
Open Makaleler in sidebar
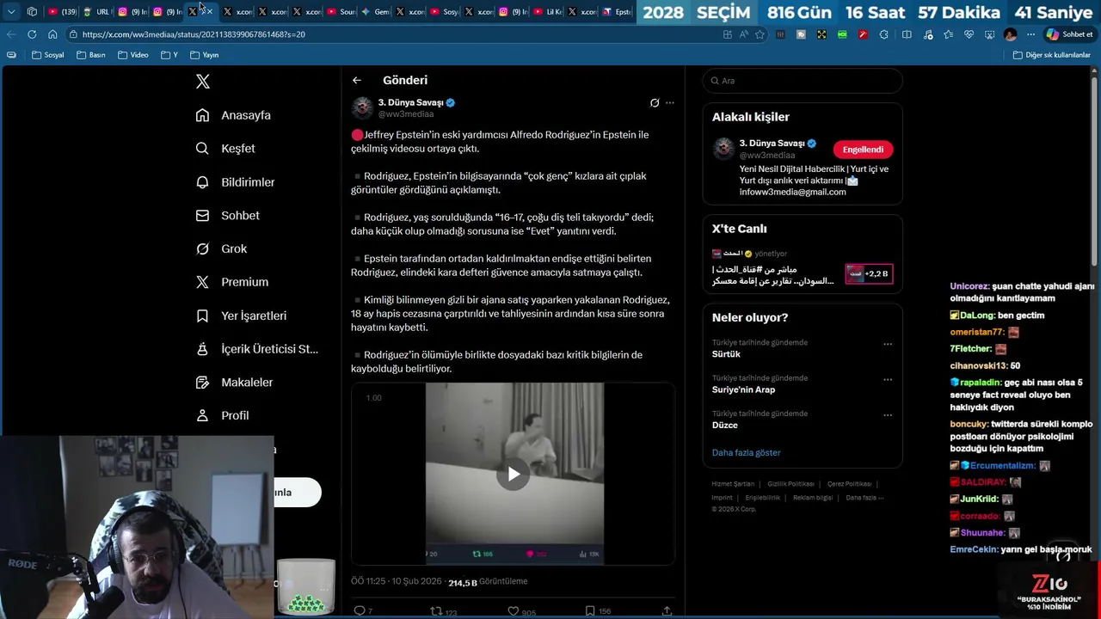point(234,383)
